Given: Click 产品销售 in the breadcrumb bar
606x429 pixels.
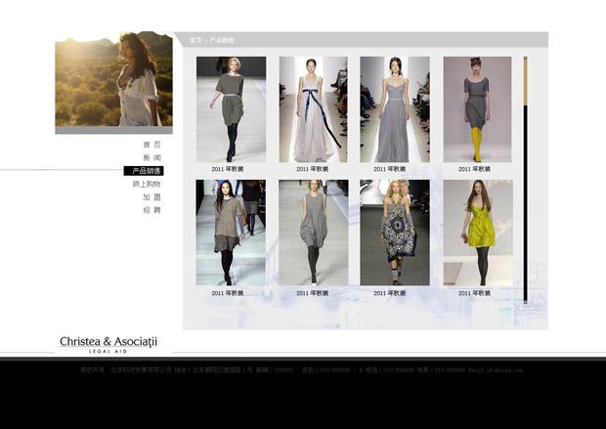Looking at the screenshot, I should [222, 40].
